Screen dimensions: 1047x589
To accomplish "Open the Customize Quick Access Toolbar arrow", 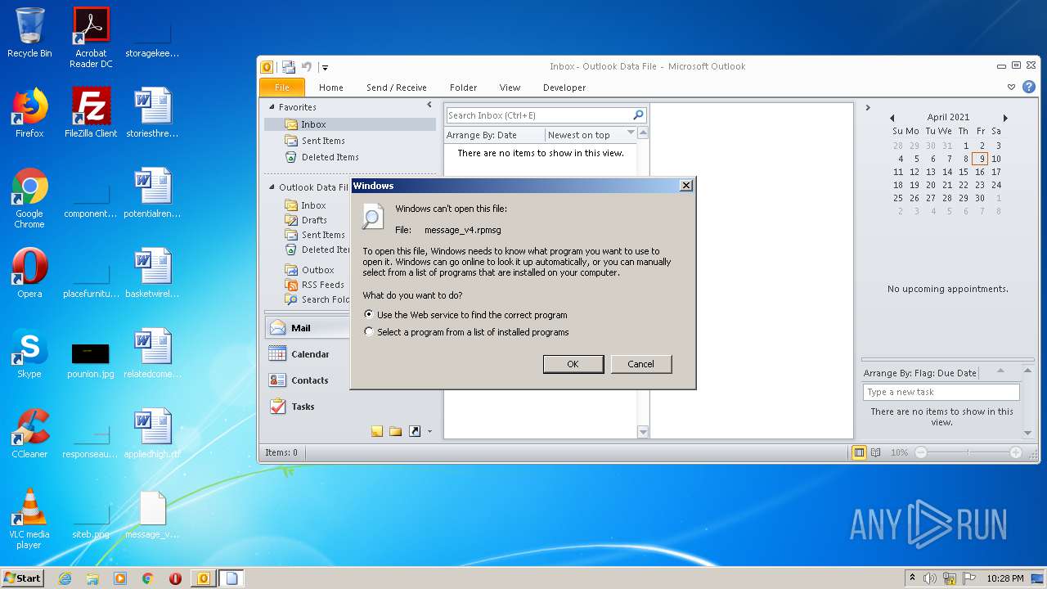I will pos(325,68).
